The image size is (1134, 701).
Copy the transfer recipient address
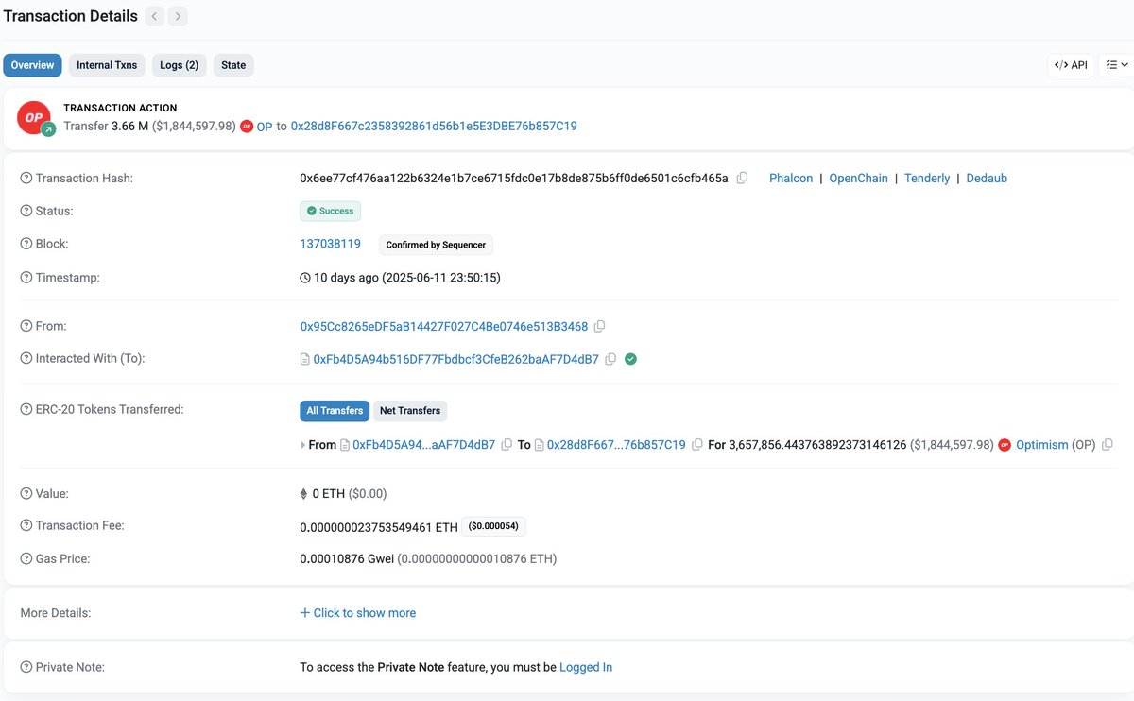[697, 444]
